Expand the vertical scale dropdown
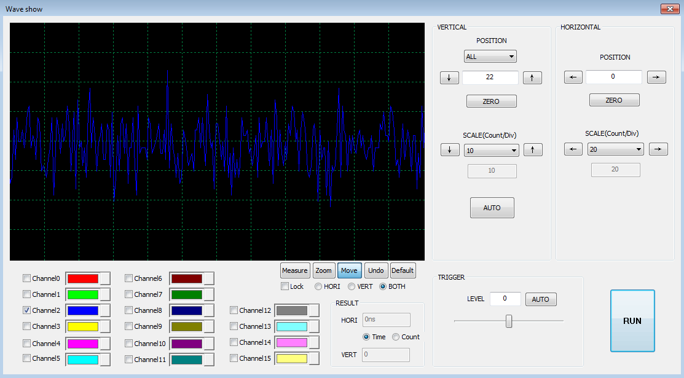Image resolution: width=684 pixels, height=378 pixels. pos(492,150)
